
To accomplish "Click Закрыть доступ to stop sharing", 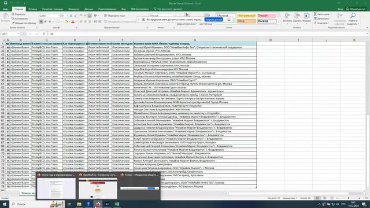I will pos(213,20).
